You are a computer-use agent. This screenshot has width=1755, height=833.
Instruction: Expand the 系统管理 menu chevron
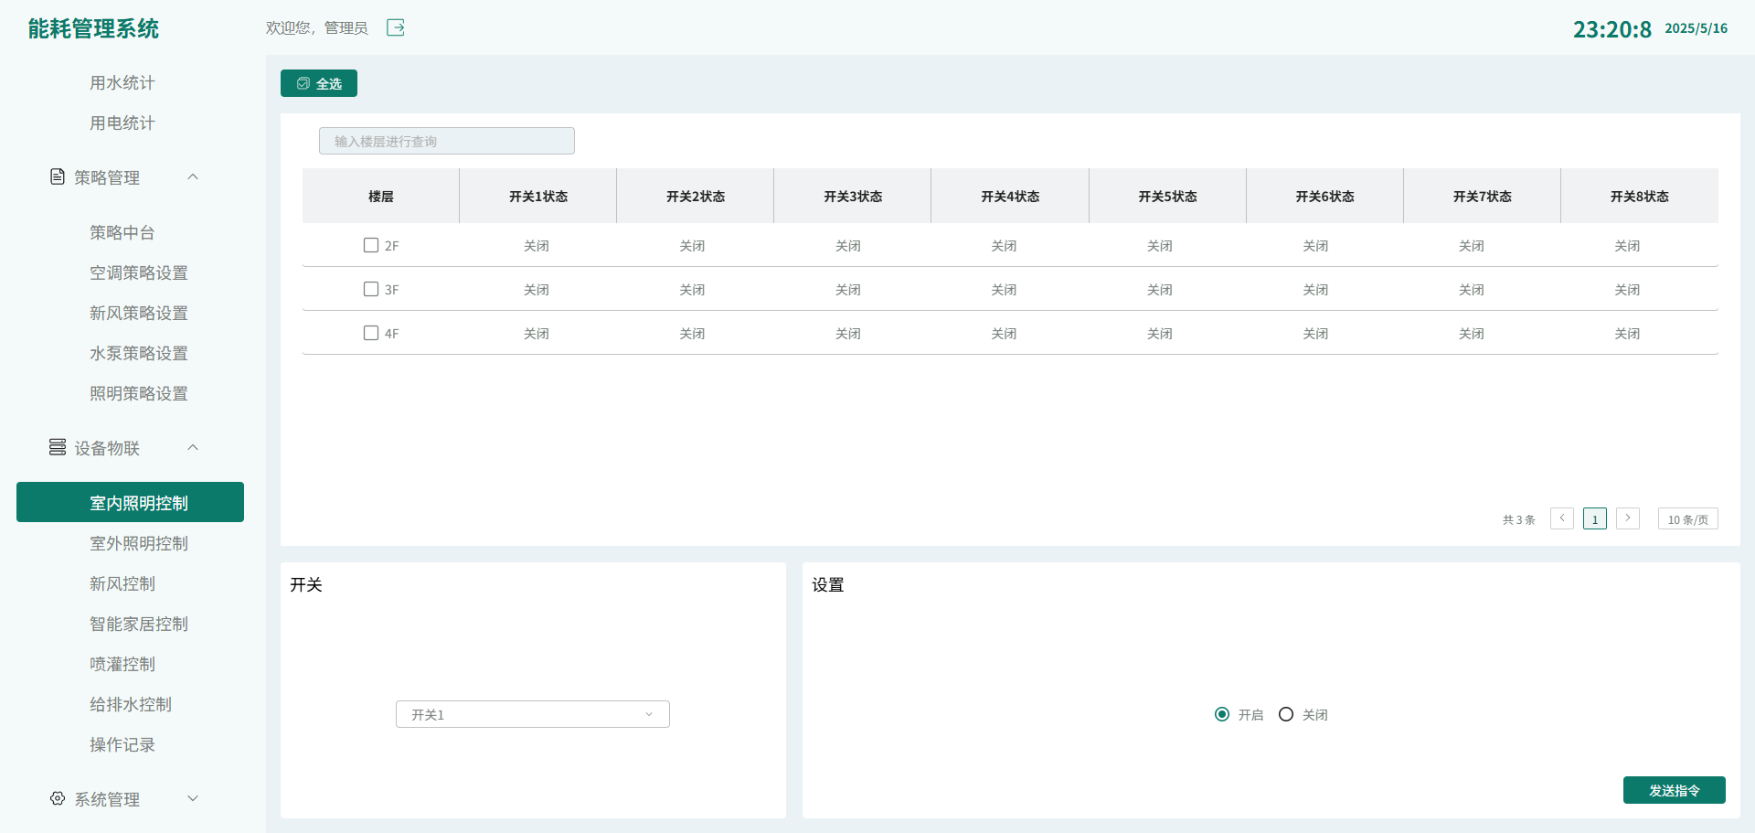(193, 798)
